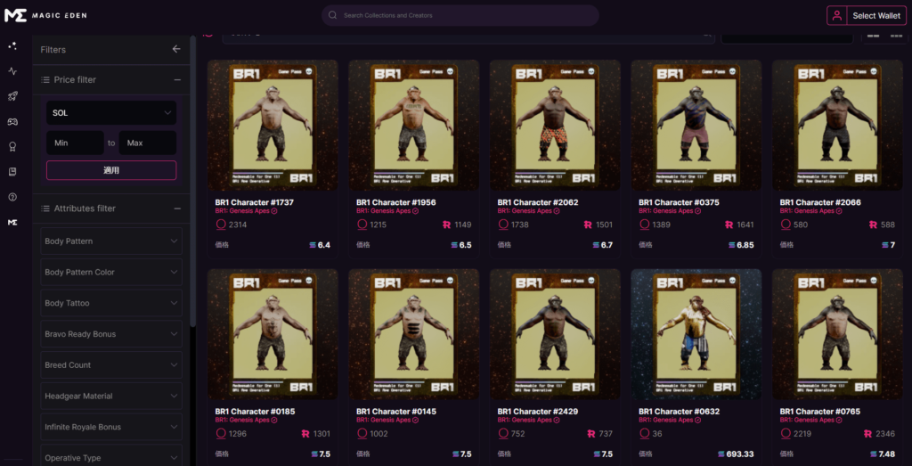This screenshot has width=912, height=466.
Task: Open the launchpad rocket icon in sidebar
Action: click(x=12, y=96)
